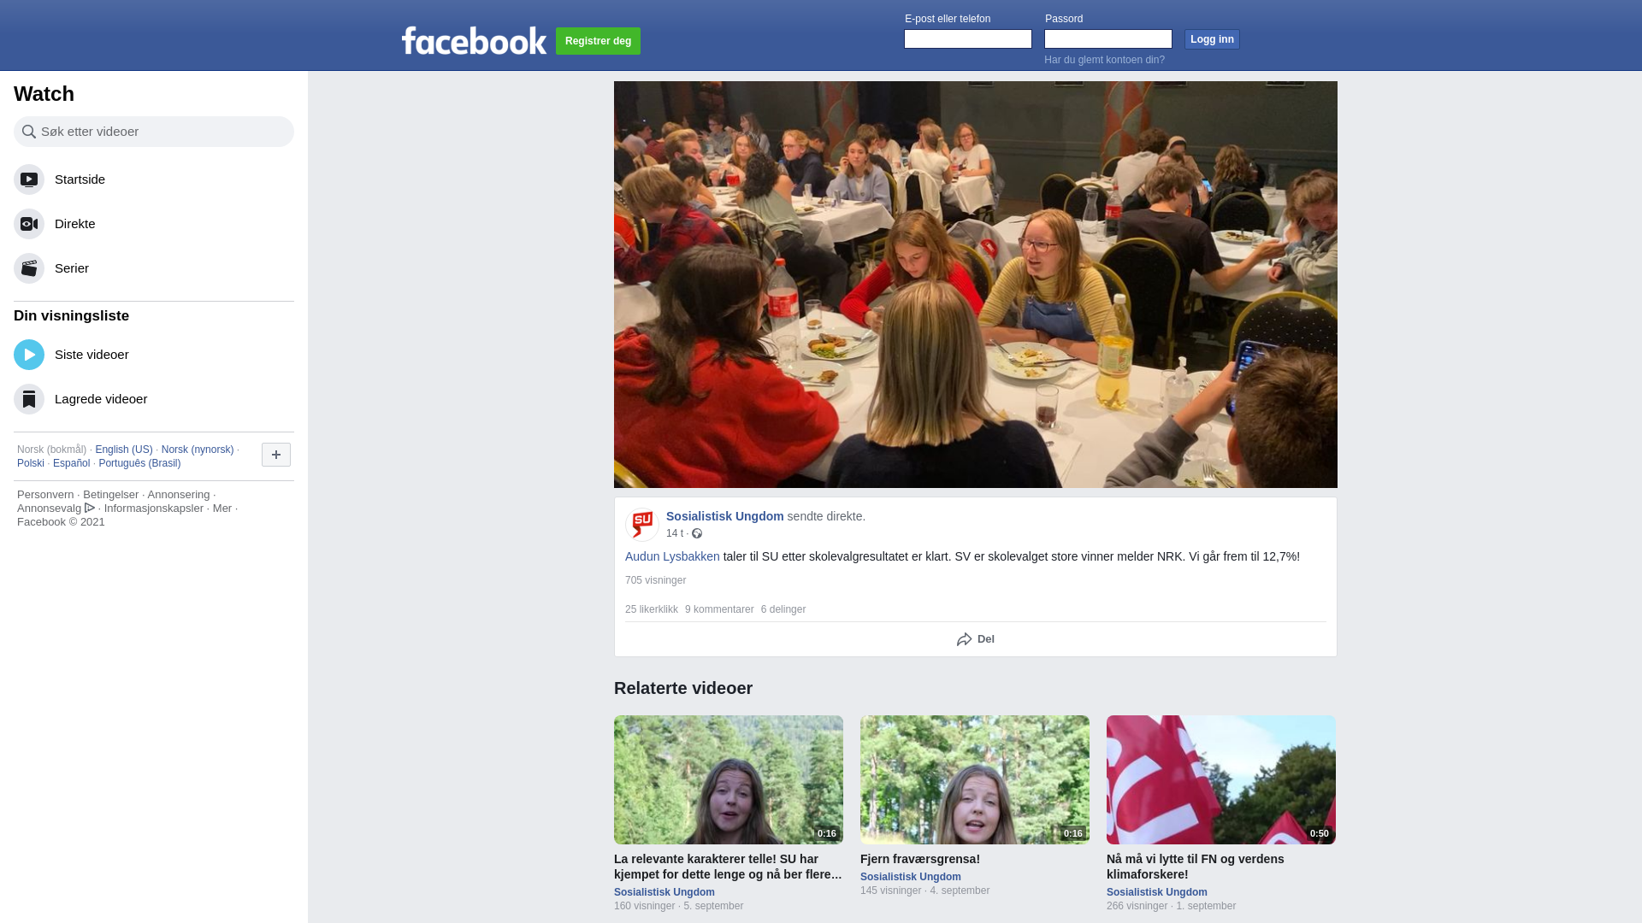
Task: Click the Facebook logo in header
Action: (x=474, y=41)
